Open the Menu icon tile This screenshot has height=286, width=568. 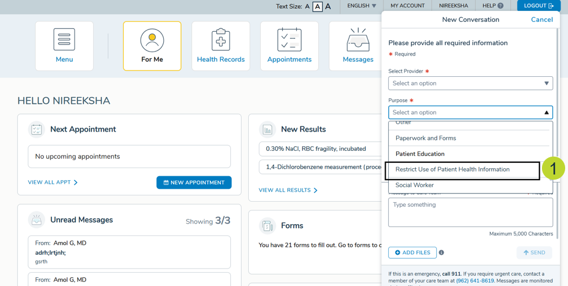coord(64,46)
